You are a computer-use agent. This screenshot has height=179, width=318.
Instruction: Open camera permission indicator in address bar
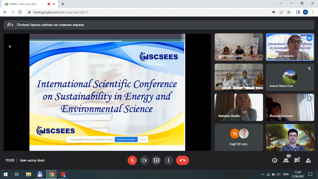(x=274, y=12)
